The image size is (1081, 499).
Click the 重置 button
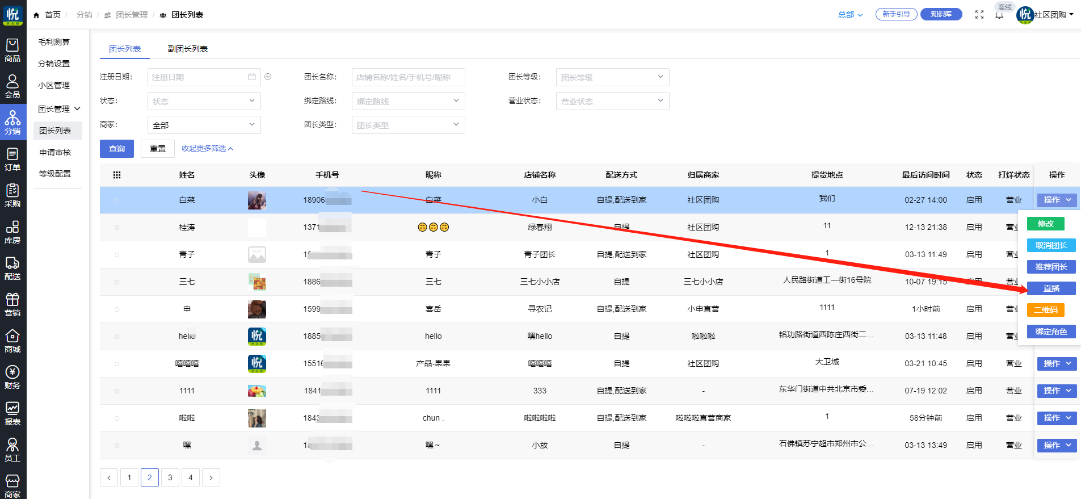click(x=158, y=149)
